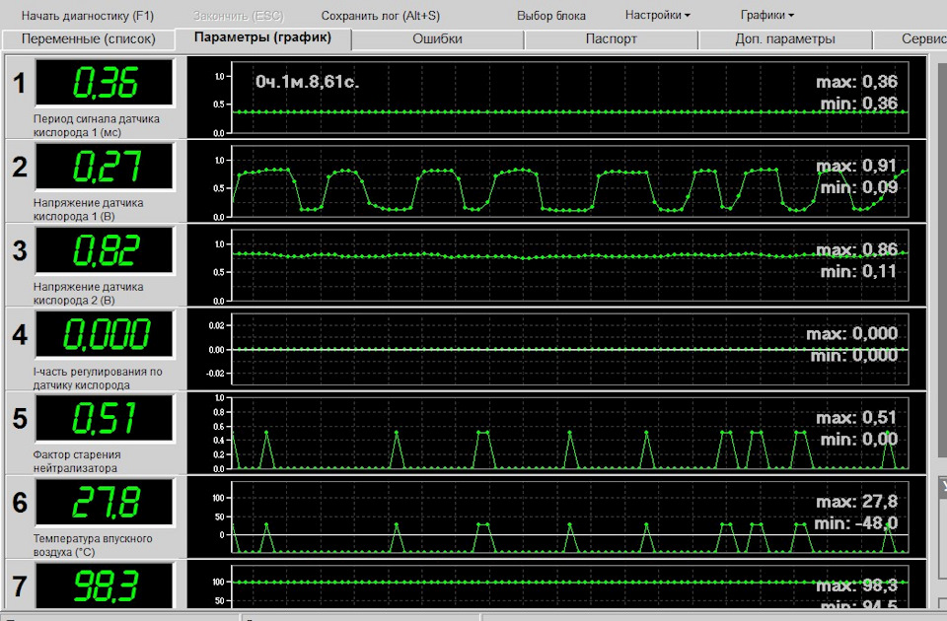Click the 0,36 oxygen sensor period display
This screenshot has width=947, height=621.
click(x=106, y=84)
